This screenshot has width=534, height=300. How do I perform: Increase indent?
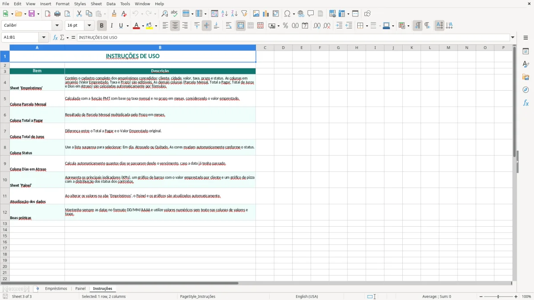tap(339, 26)
